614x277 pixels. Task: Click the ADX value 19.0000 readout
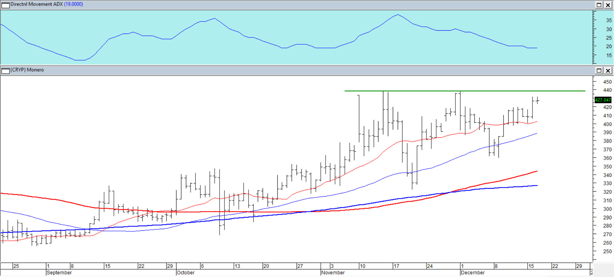click(x=73, y=4)
